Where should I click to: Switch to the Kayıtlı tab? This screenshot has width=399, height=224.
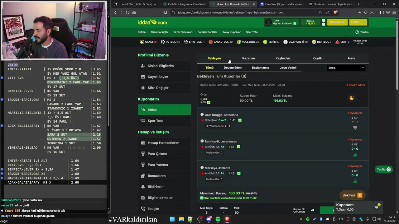click(x=317, y=58)
